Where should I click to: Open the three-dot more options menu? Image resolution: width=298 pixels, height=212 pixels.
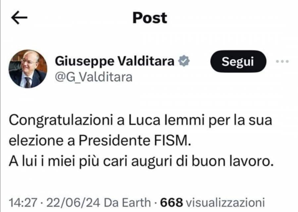point(282,61)
